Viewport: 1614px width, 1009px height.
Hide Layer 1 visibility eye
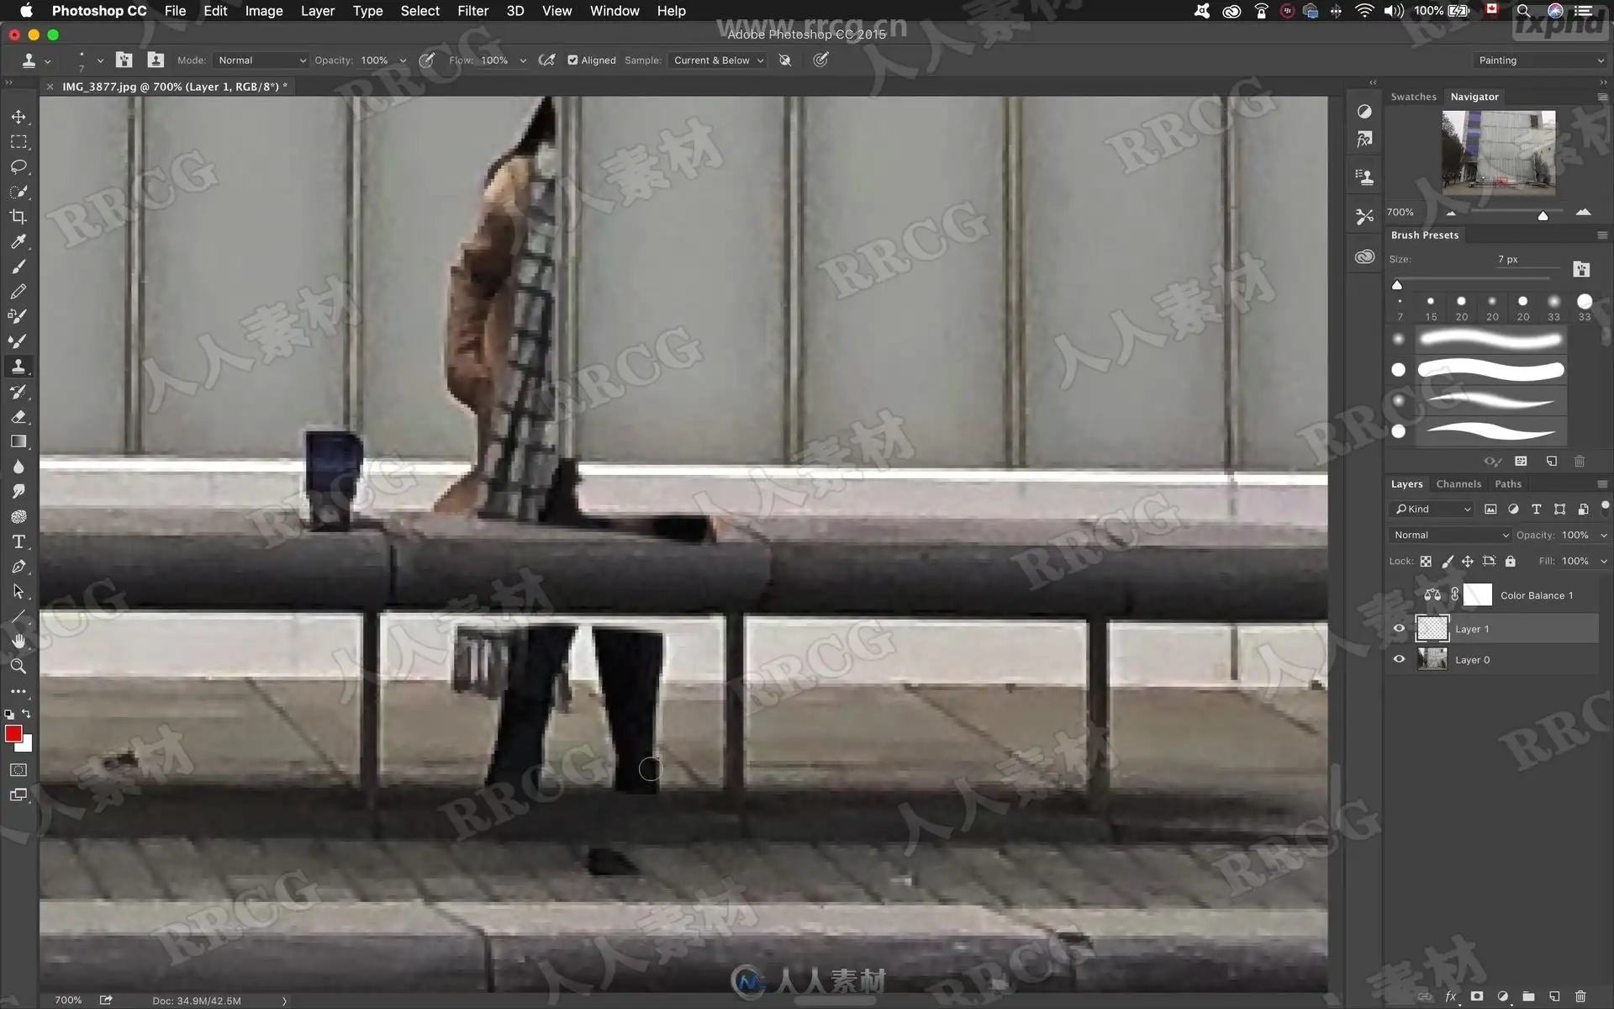1399,629
